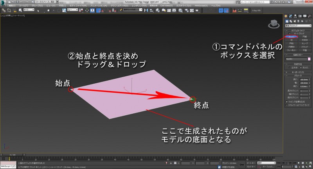This screenshot has width=313, height=169.
Task: Click the pink object color swatch
Action: tap(309, 59)
